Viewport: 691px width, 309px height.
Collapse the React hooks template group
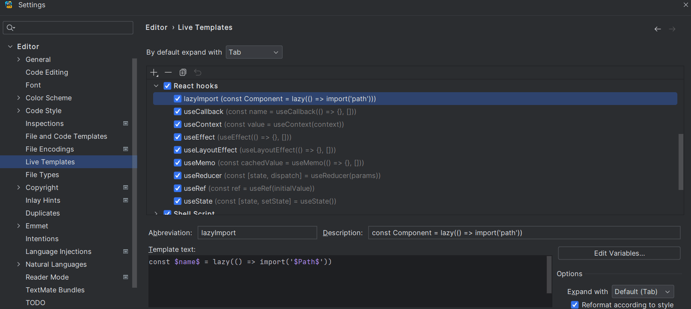pos(157,86)
